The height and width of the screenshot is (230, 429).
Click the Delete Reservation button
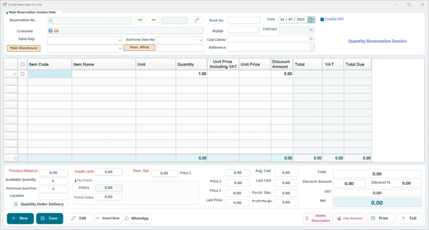pyautogui.click(x=318, y=218)
